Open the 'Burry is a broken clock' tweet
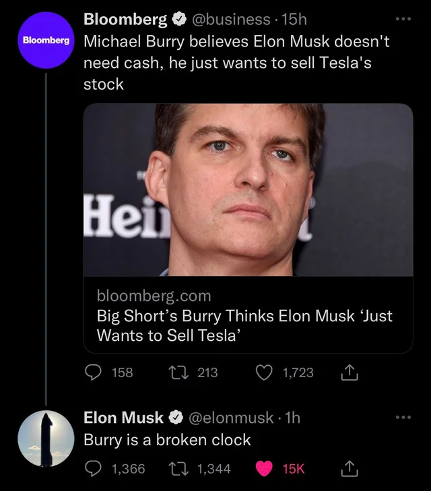The image size is (431, 491). pyautogui.click(x=167, y=440)
